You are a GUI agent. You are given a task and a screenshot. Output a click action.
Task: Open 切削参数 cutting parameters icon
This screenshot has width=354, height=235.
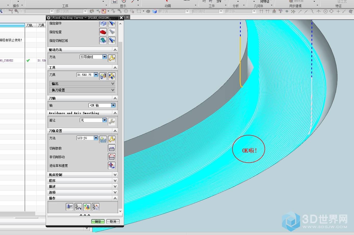click(x=112, y=149)
